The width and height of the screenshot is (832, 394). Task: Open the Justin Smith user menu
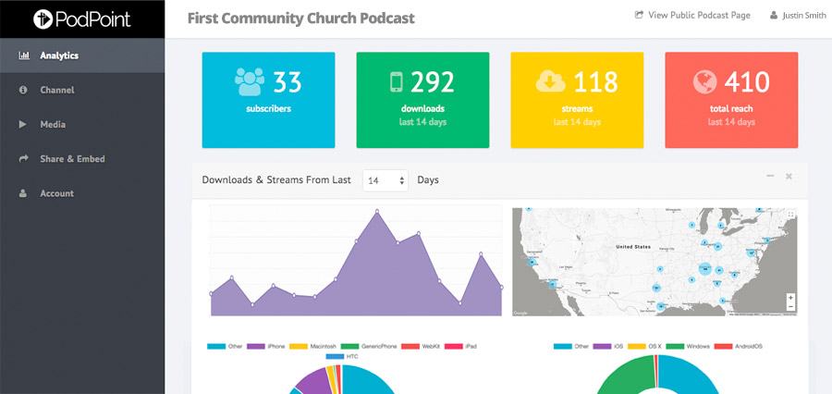coord(798,16)
